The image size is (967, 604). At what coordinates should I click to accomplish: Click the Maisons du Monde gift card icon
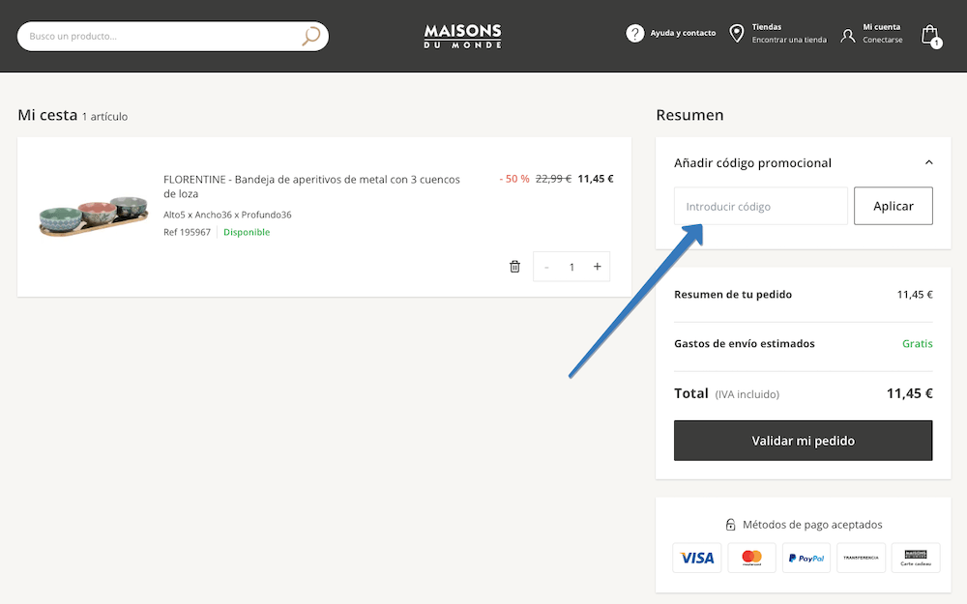pyautogui.click(x=915, y=558)
